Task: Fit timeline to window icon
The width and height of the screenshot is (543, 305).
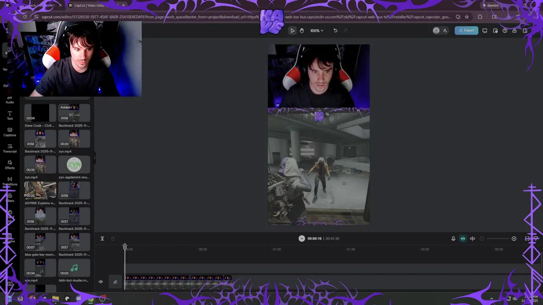Action: 527,238
